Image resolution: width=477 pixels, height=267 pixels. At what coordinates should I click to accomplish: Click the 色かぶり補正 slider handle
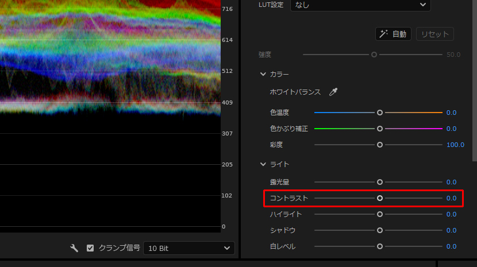coord(380,129)
